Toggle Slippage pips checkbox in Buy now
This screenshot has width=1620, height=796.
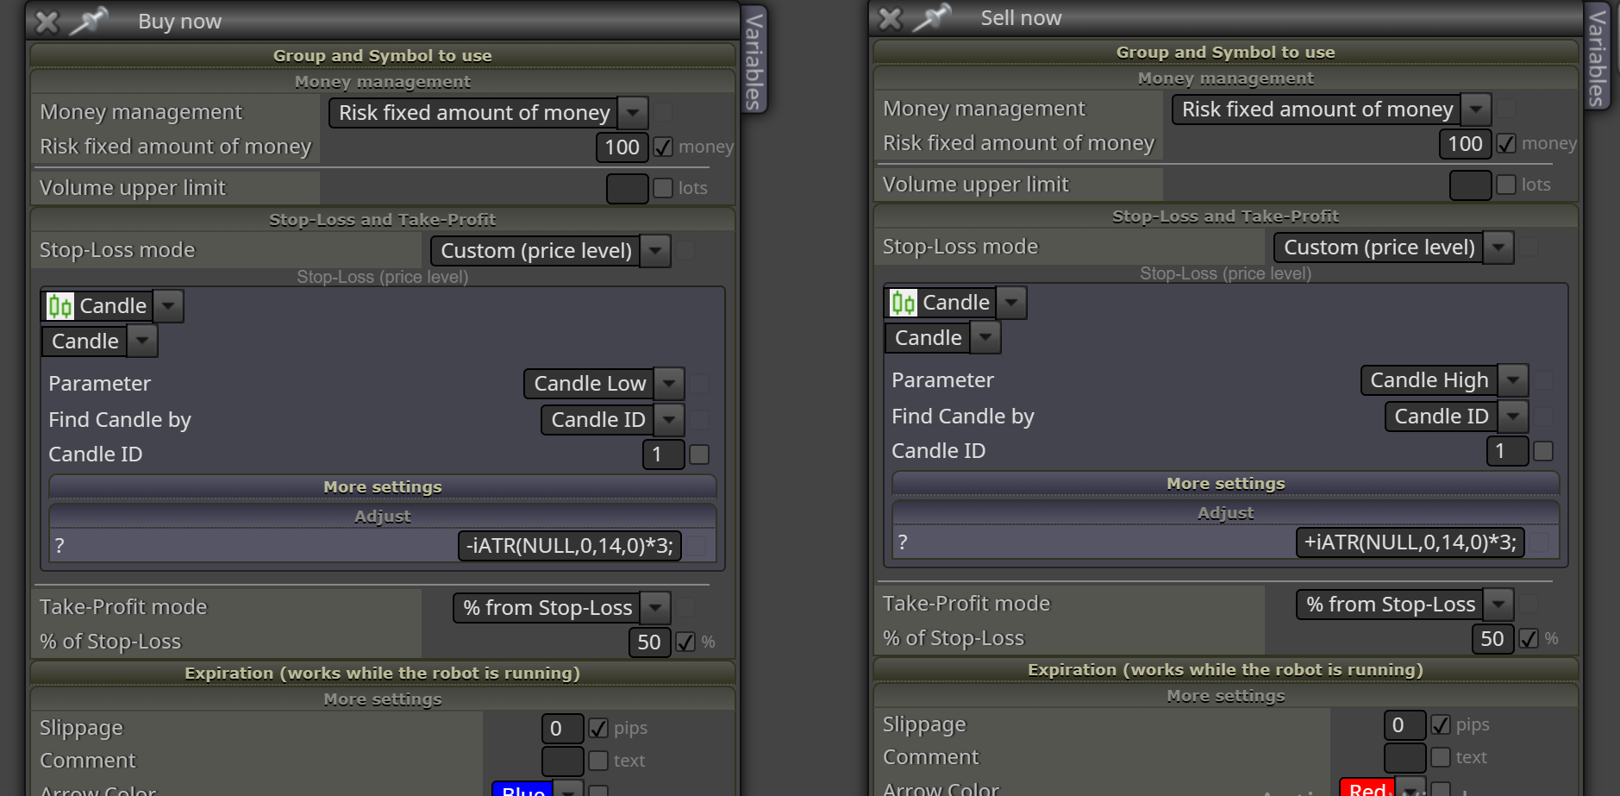pos(598,729)
